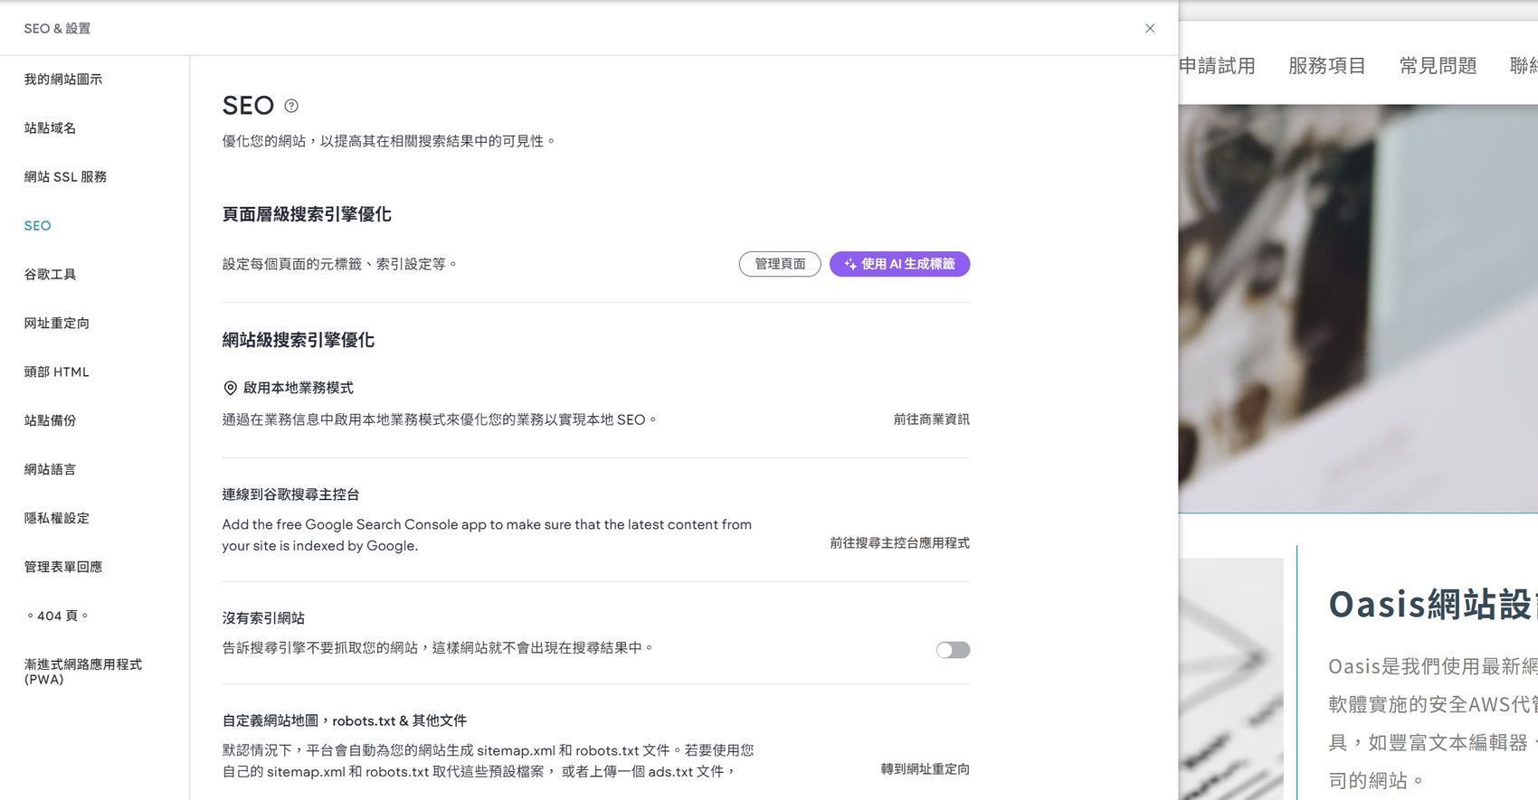Open 前往商業資訊 link
The image size is (1538, 800).
(x=931, y=419)
